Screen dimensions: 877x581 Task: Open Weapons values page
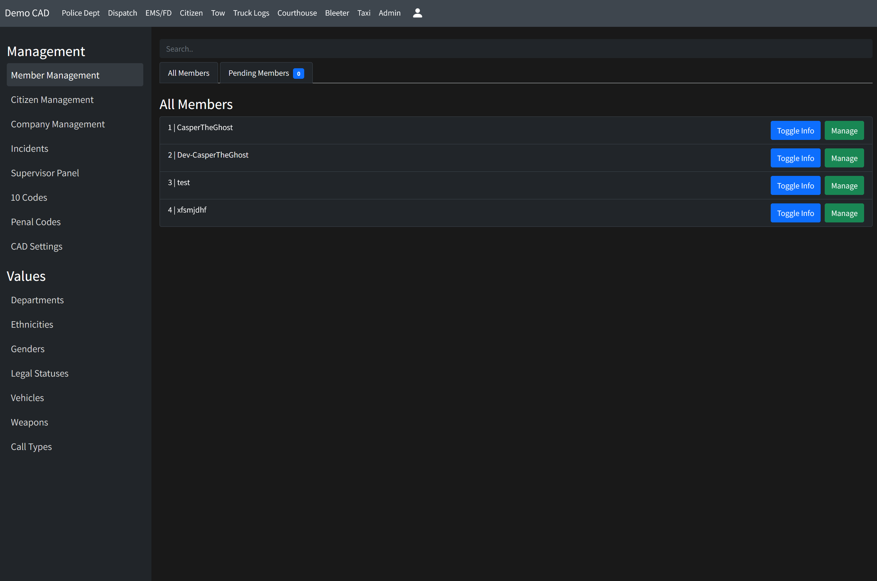coord(29,422)
